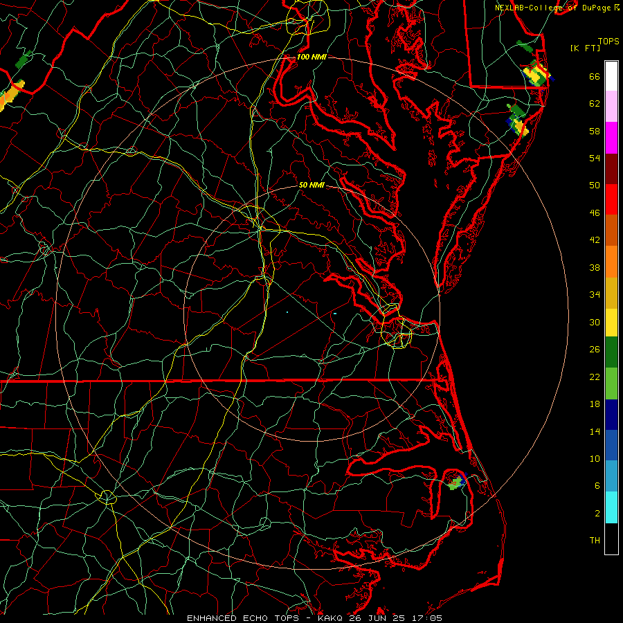Click the light green 26 K FT legend swatch
The height and width of the screenshot is (623, 623).
coord(611,383)
